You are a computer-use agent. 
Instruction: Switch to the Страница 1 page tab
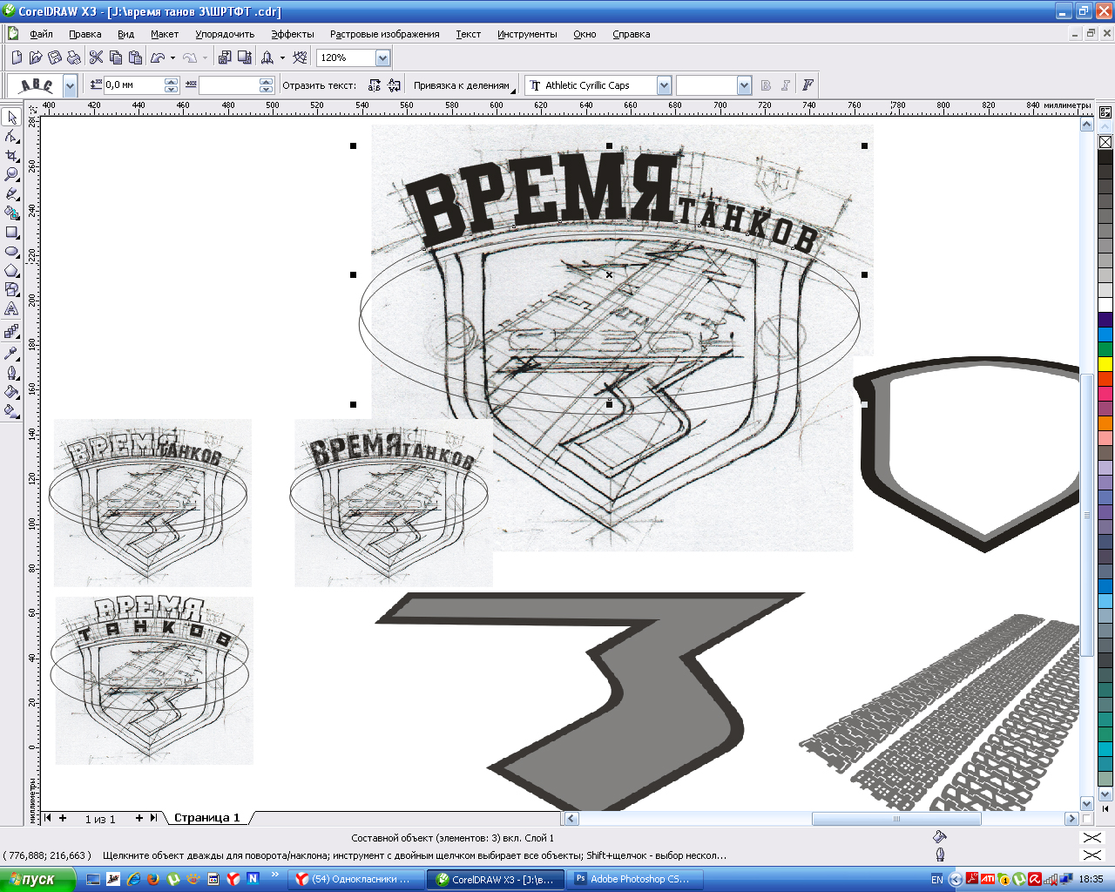click(x=206, y=818)
